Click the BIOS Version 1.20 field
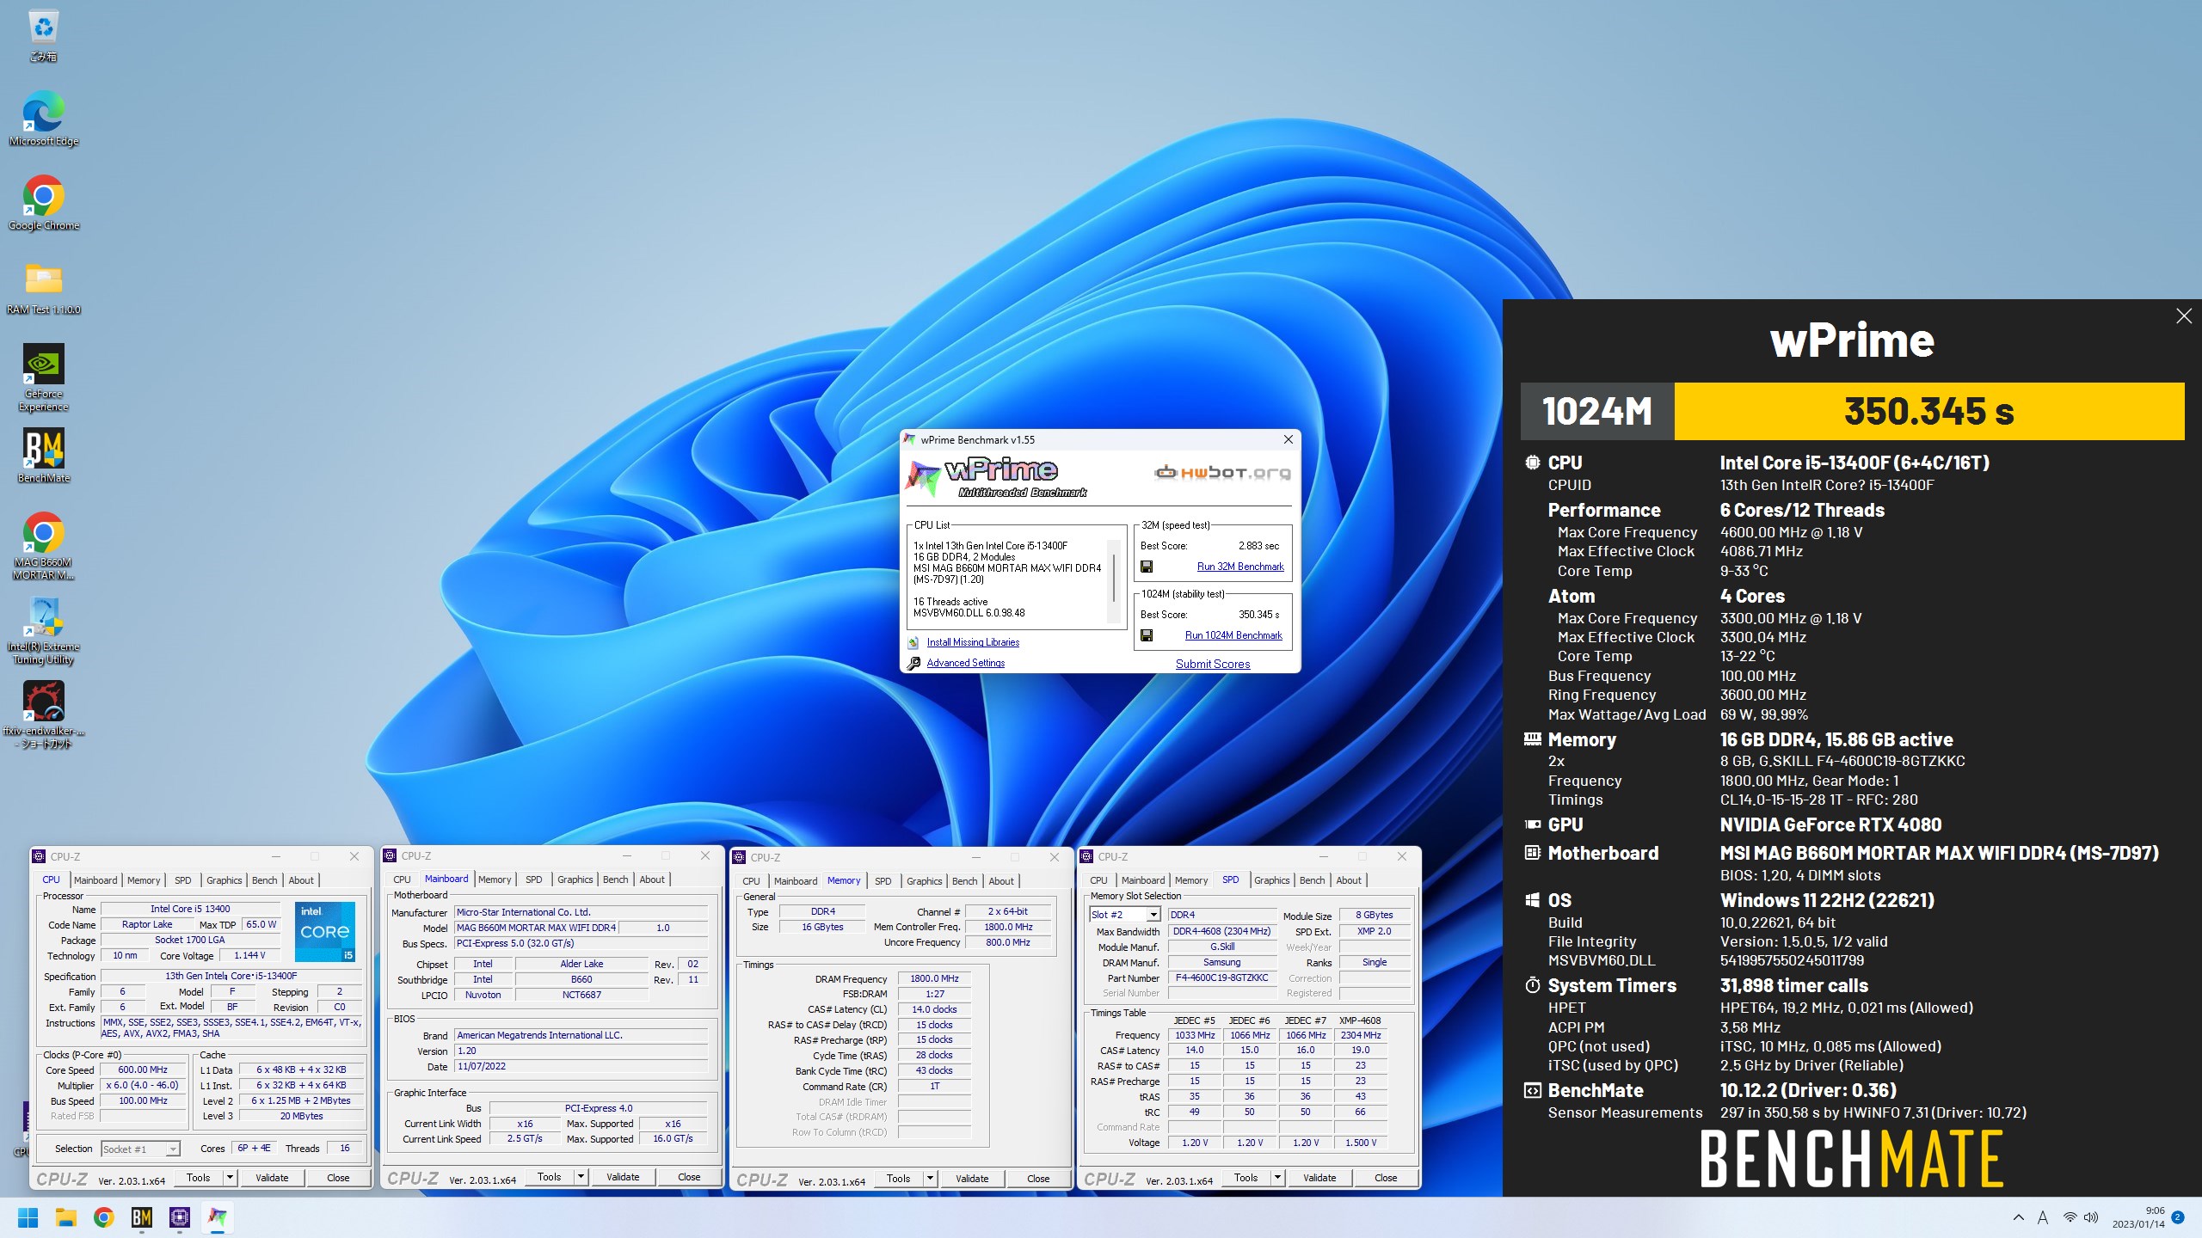Screen dimensions: 2202x1238 (x=581, y=1051)
